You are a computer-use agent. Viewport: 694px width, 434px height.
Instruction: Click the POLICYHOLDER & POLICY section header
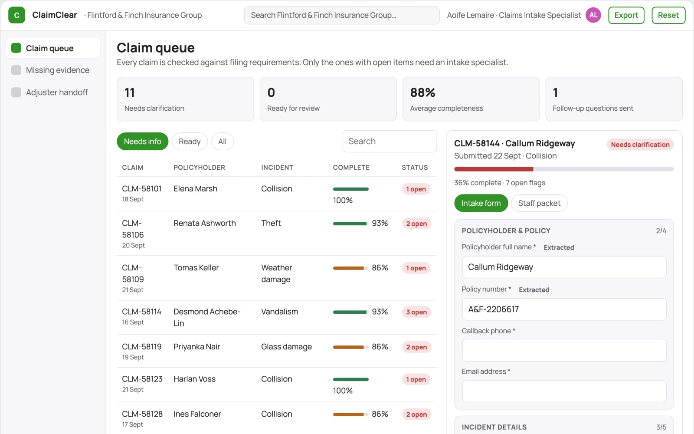pos(506,231)
